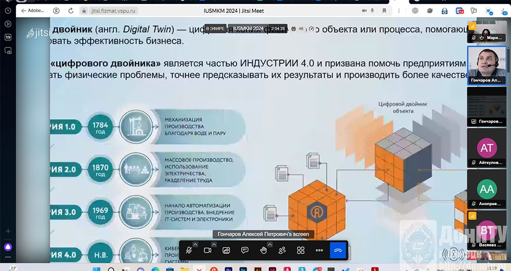
Task: Open Windows Start button on taskbar
Action: point(96,269)
